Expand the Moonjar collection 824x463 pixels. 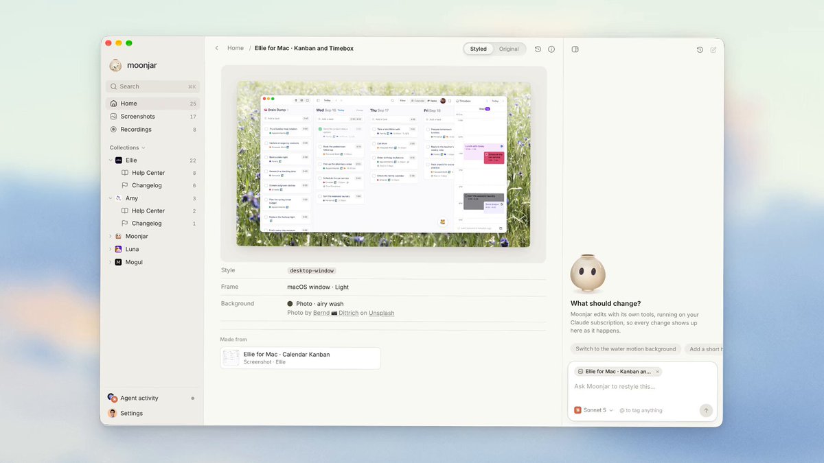111,237
